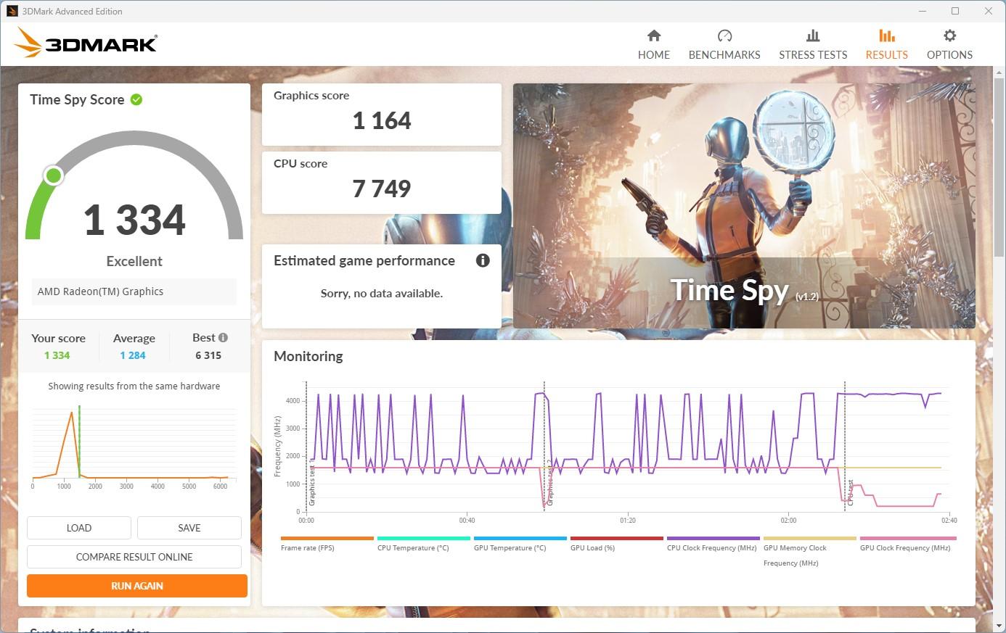Click the Best score 6 315
The width and height of the screenshot is (1006, 633).
click(208, 355)
